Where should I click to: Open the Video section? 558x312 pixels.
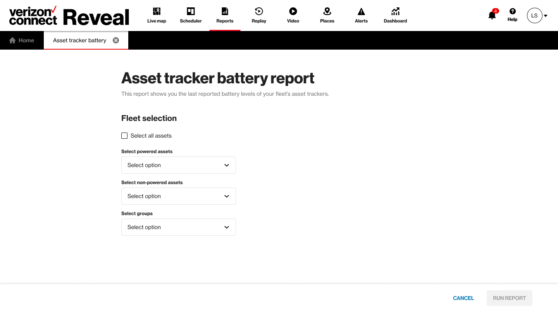[x=293, y=15]
